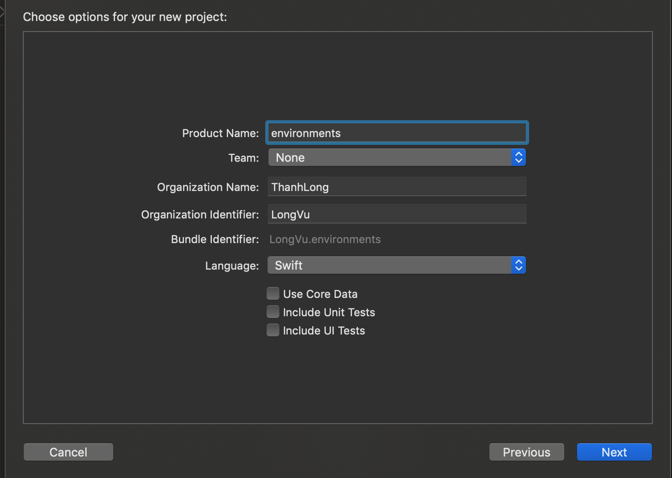
Task: Open the Language dropdown showing Swift
Action: coord(390,266)
